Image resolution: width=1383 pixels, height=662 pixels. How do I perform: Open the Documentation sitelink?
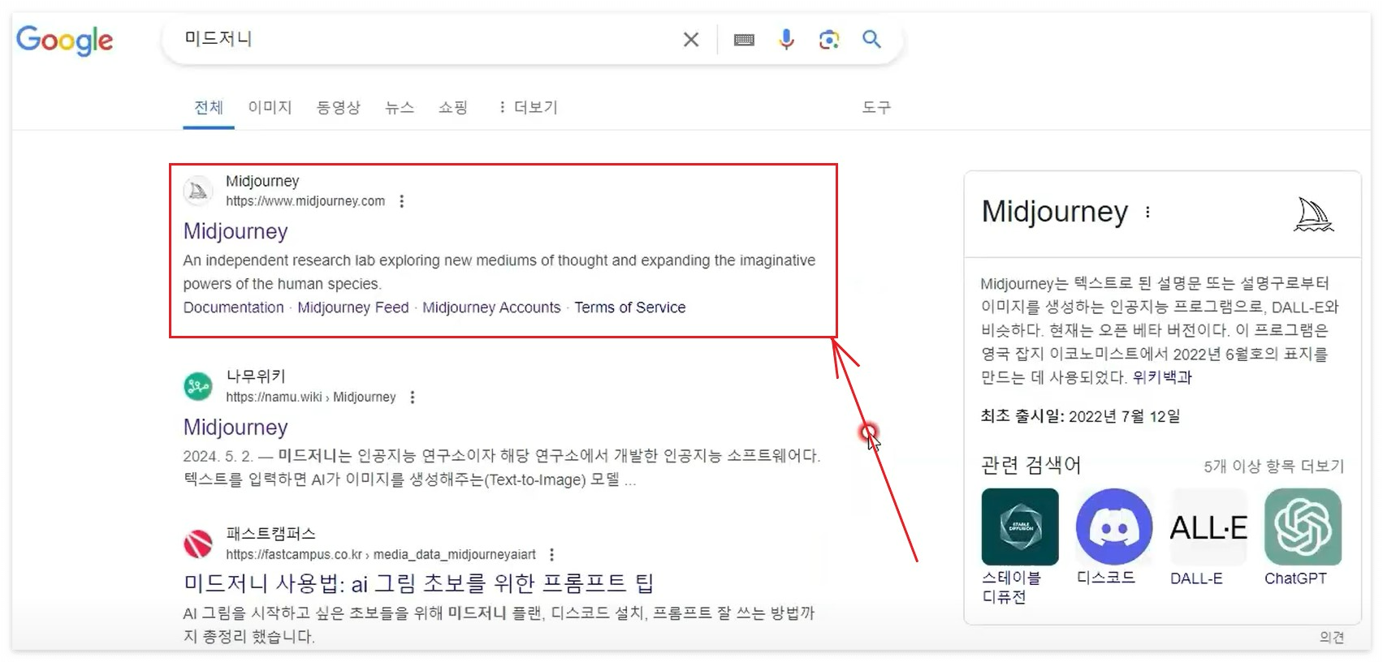234,307
